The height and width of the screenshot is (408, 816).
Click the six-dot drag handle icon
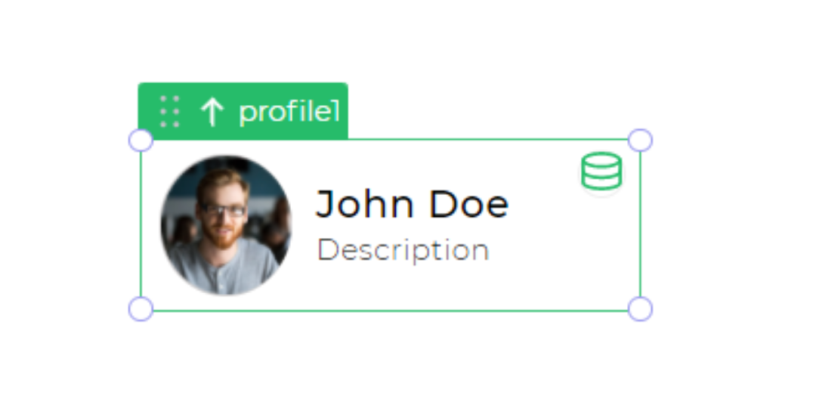pyautogui.click(x=170, y=111)
